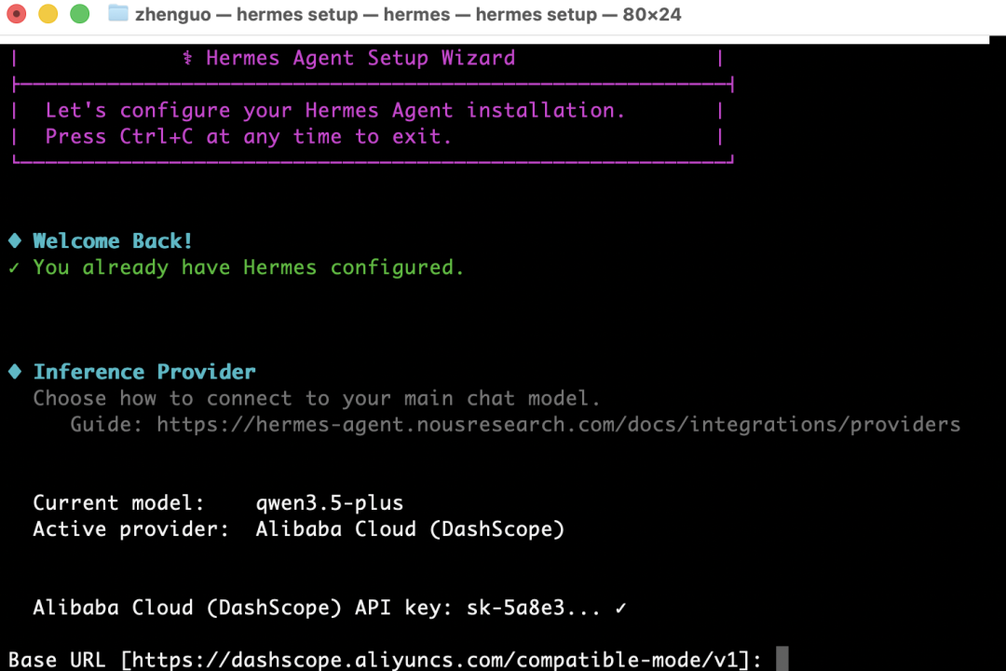Click the current model name qwen3.5-plus
1006x671 pixels.
coord(330,503)
